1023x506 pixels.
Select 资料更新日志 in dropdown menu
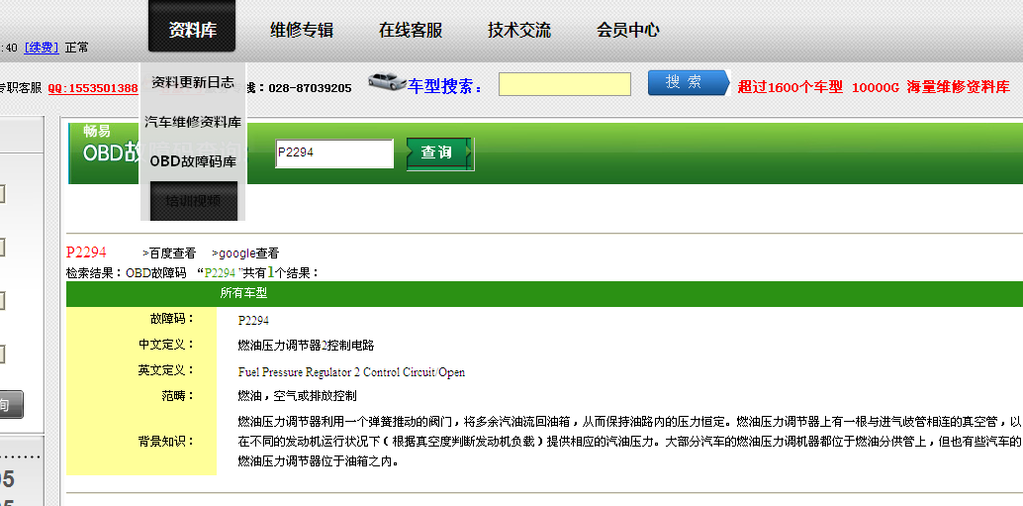[193, 82]
